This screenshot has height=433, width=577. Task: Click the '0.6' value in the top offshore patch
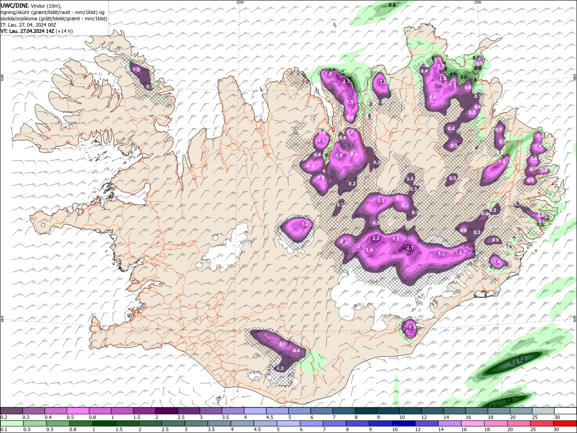pyautogui.click(x=392, y=5)
